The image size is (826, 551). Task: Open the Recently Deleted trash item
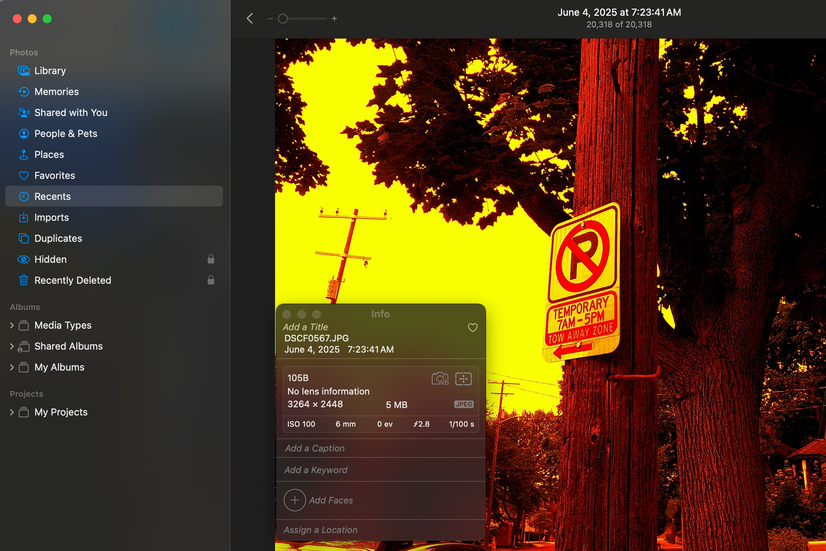72,280
